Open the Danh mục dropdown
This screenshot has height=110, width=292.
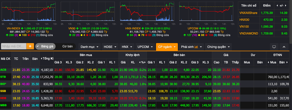(90, 47)
